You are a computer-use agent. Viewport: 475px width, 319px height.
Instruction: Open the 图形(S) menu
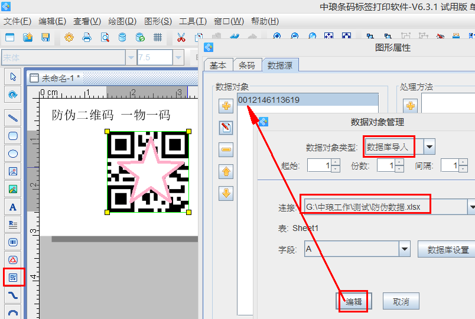(158, 21)
